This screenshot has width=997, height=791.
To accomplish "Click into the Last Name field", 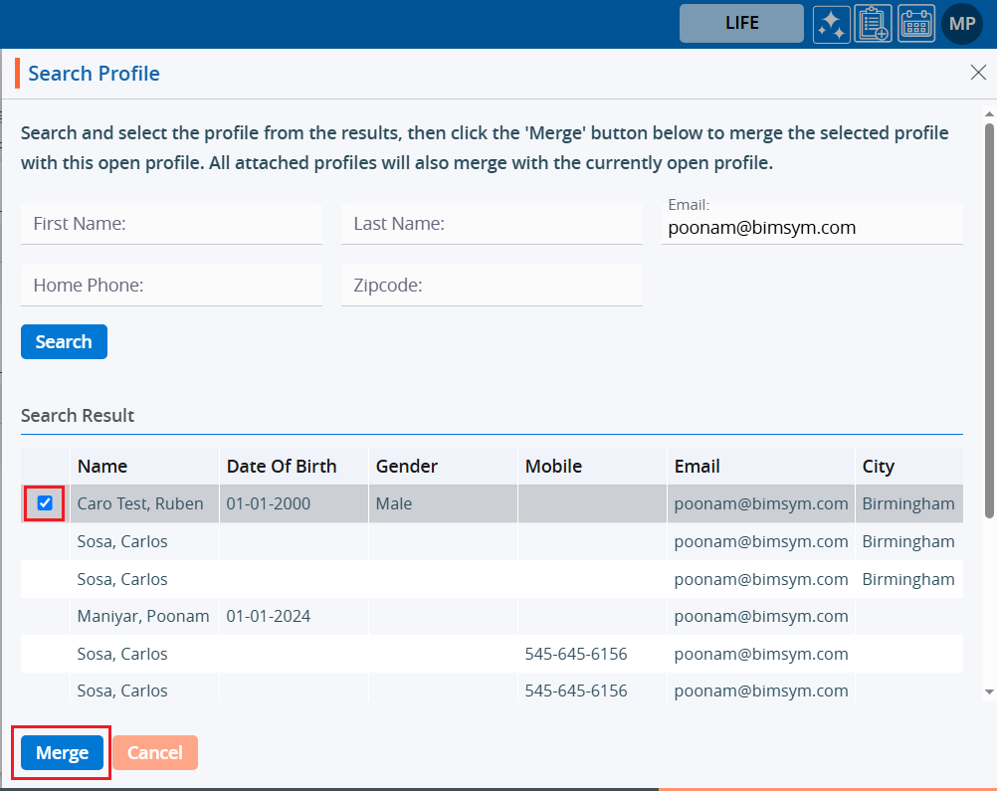I will point(492,225).
